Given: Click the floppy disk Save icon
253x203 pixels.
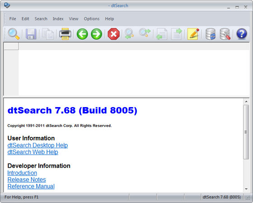Looking at the screenshot, I should [x=31, y=34].
